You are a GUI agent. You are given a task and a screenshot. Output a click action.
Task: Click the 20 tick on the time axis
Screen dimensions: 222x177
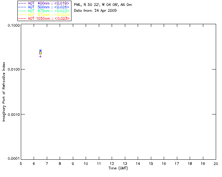pos(215,164)
